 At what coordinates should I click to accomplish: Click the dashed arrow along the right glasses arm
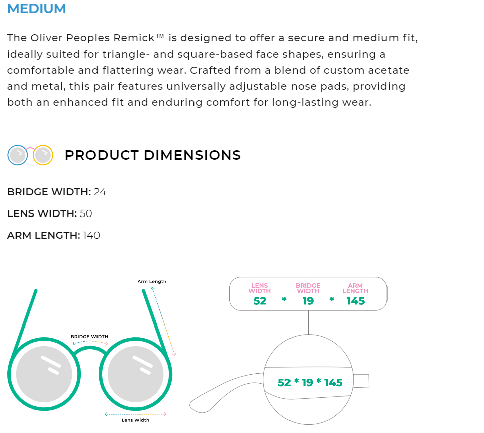(163, 320)
